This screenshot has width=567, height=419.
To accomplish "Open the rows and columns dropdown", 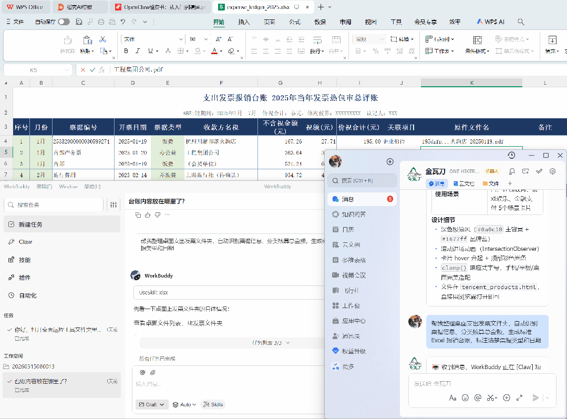I will (x=440, y=39).
